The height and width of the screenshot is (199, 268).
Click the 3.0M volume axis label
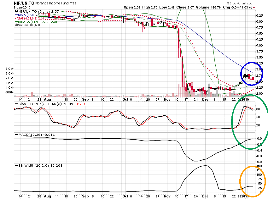pyautogui.click(x=9, y=69)
